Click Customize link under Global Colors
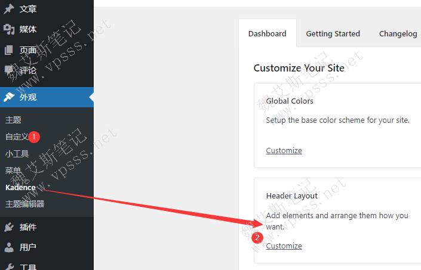 point(284,151)
